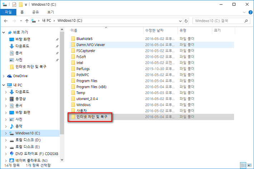Image resolution: width=254 pixels, height=169 pixels.
Task: Select the Windows folder icon
Action: tap(73, 105)
